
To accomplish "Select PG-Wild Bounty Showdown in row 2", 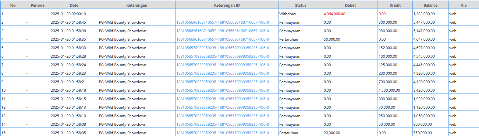I will pos(122,22).
